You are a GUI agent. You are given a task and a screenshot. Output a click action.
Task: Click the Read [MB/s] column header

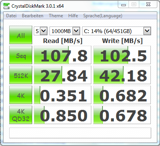[x=63, y=41]
